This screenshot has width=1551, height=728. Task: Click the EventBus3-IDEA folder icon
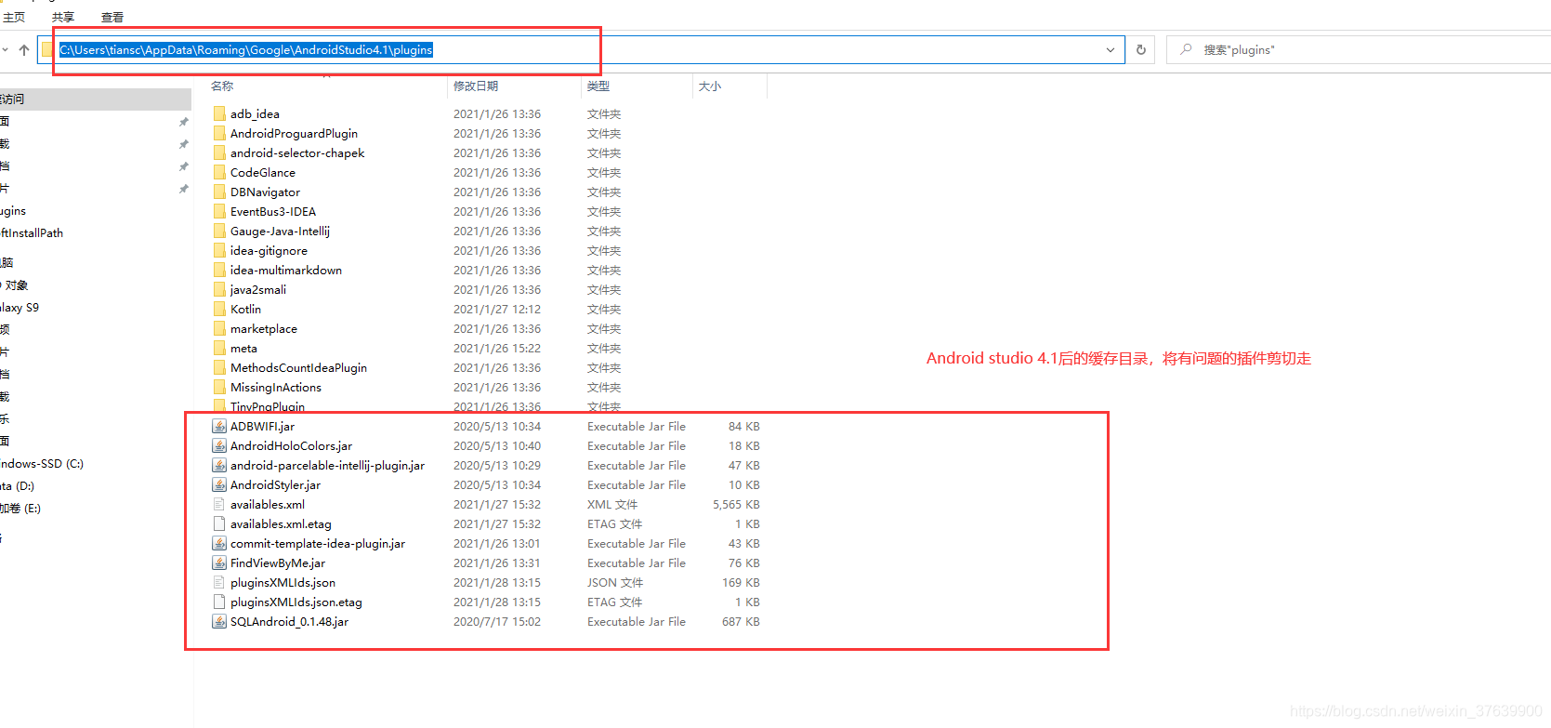(x=219, y=211)
